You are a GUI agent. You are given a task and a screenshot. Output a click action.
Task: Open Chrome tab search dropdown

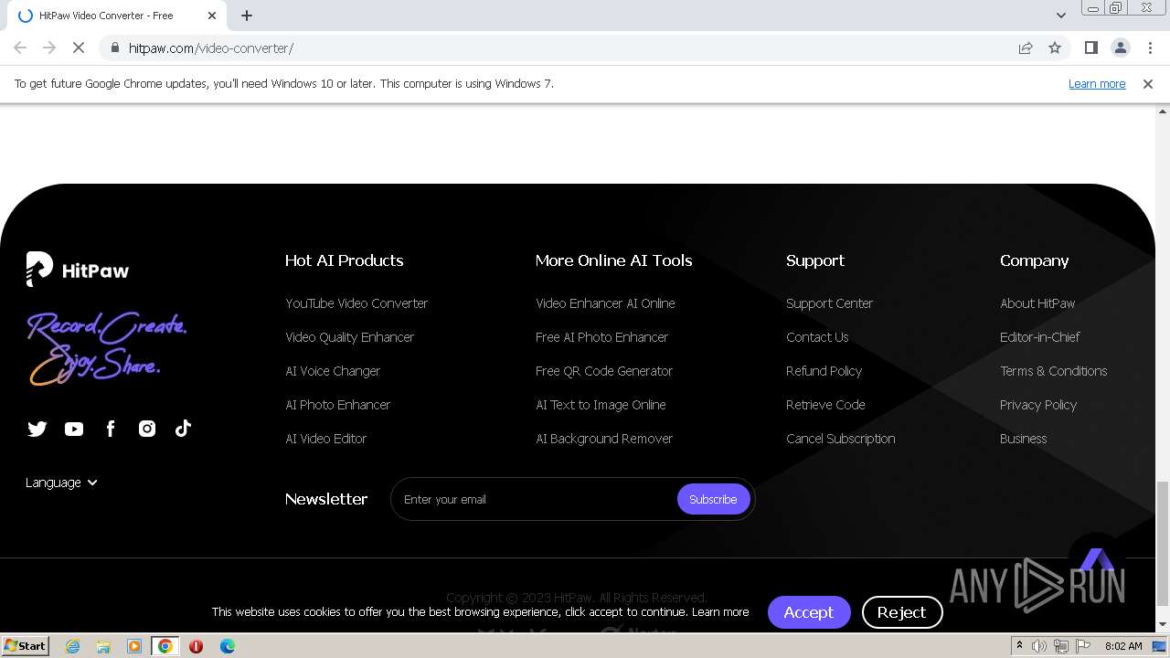tap(1060, 16)
